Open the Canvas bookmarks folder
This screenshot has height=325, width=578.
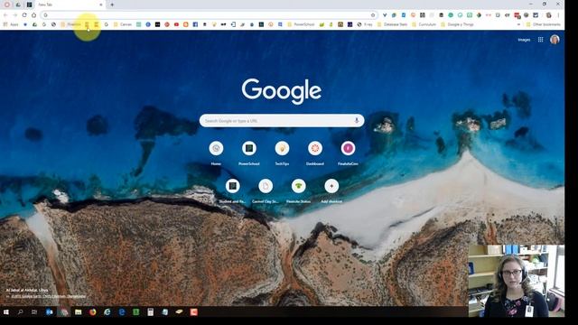click(123, 24)
